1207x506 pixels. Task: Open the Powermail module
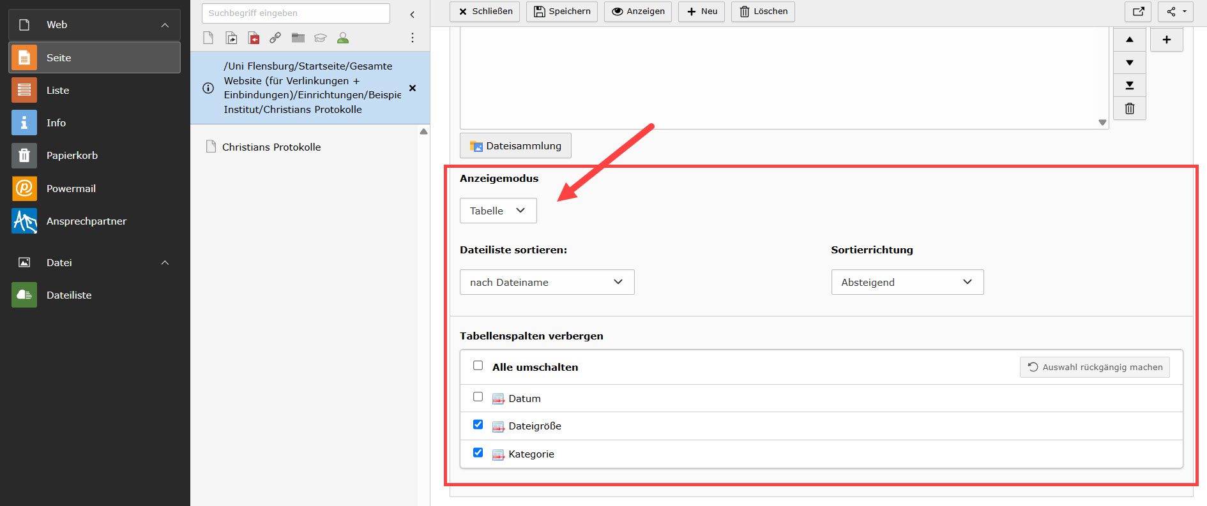71,189
